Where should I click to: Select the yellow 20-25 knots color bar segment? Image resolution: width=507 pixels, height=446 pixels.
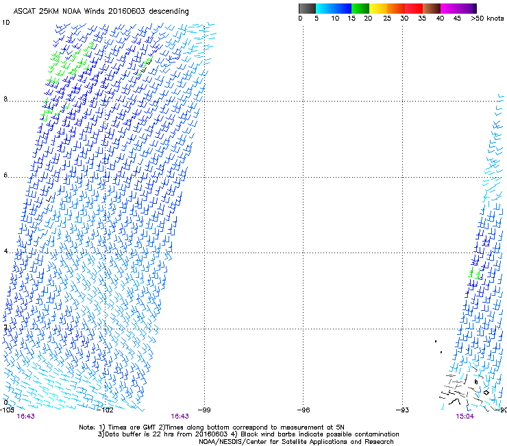[378, 8]
